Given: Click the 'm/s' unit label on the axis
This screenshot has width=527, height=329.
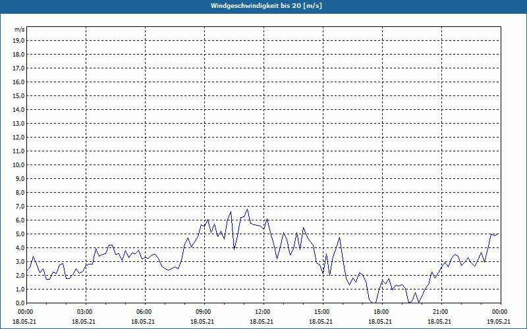Looking at the screenshot, I should pos(20,30).
